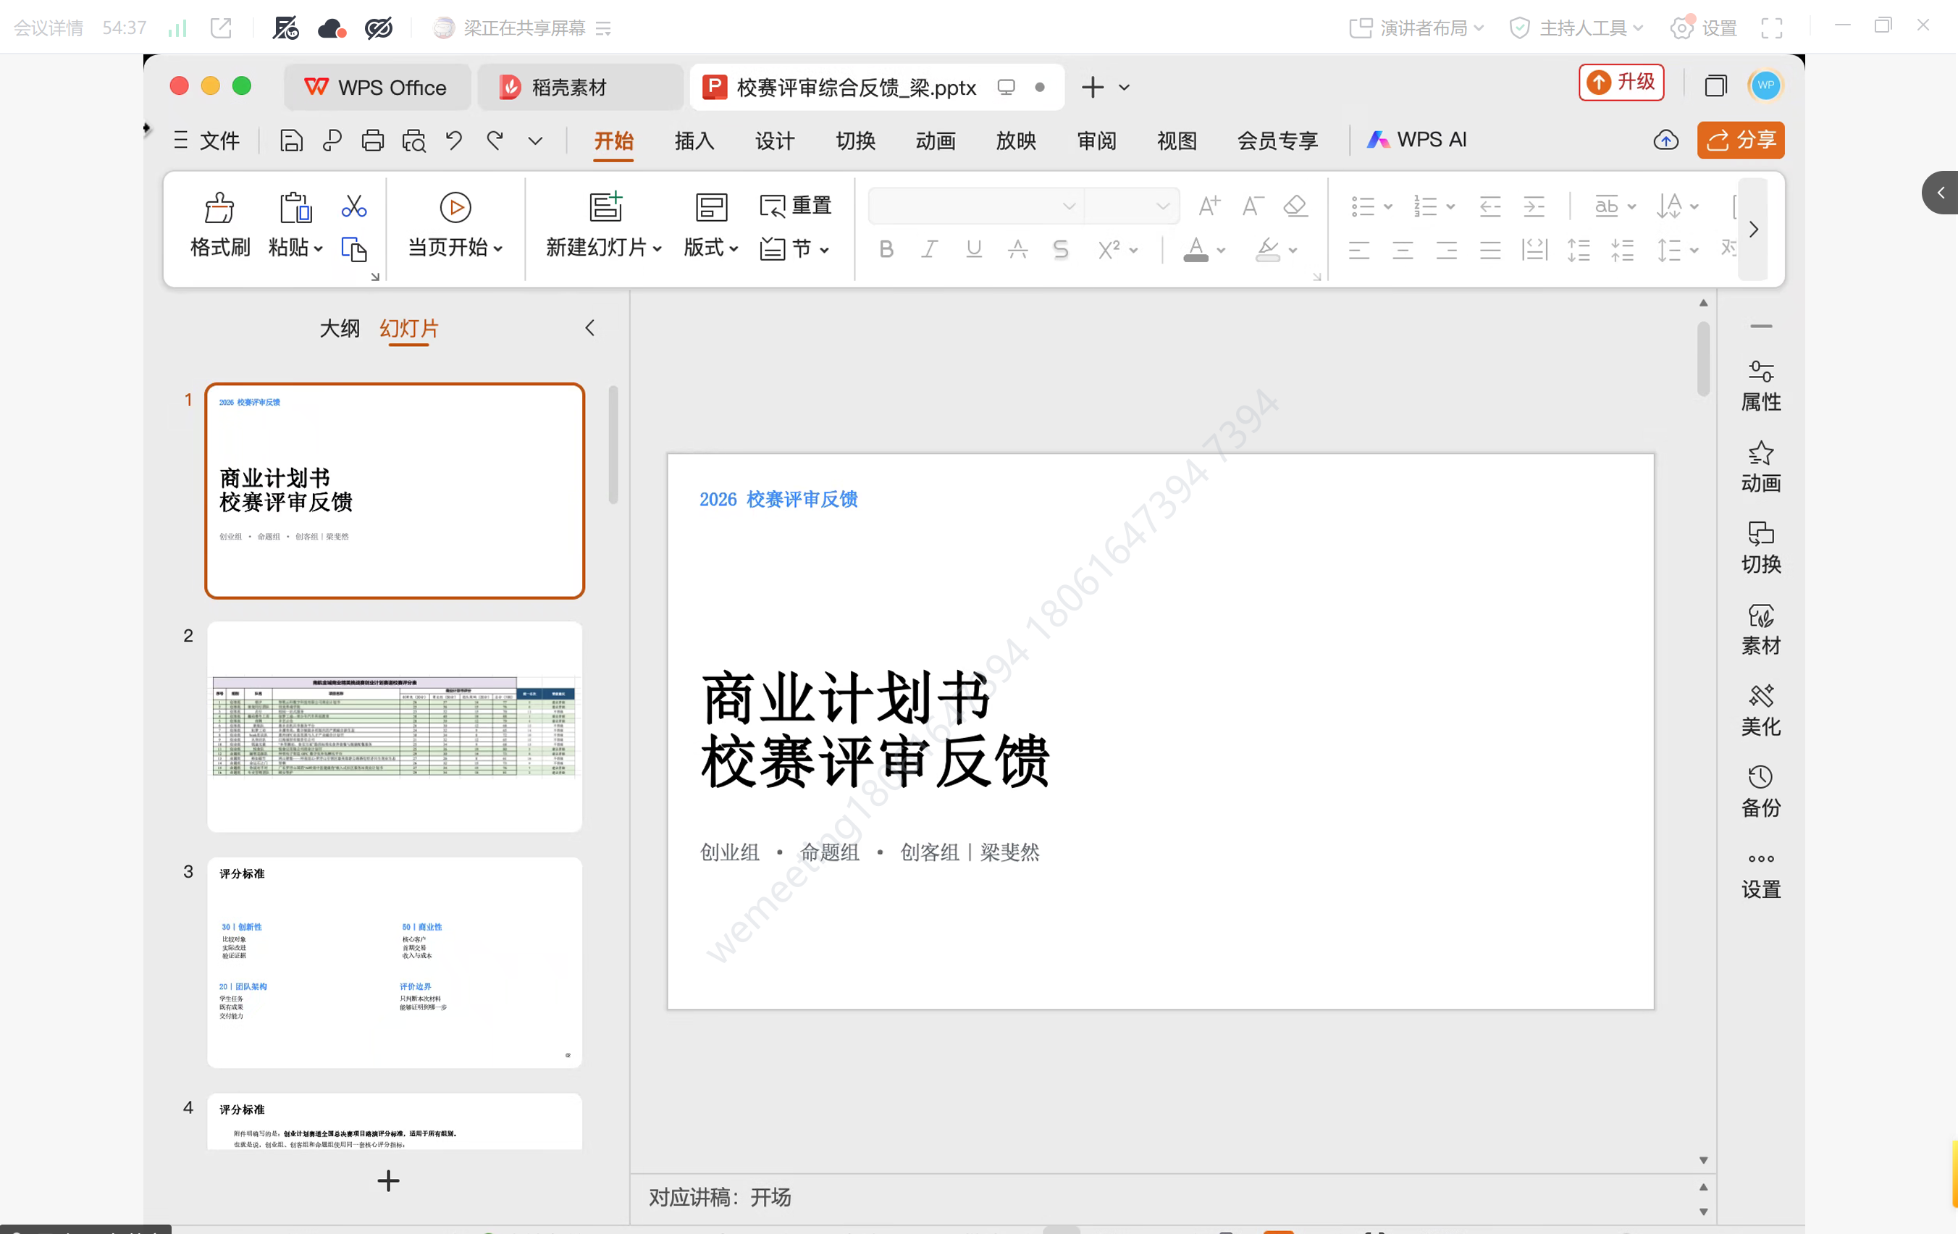
Task: Click the Copy icon below scissors
Action: [x=353, y=249]
